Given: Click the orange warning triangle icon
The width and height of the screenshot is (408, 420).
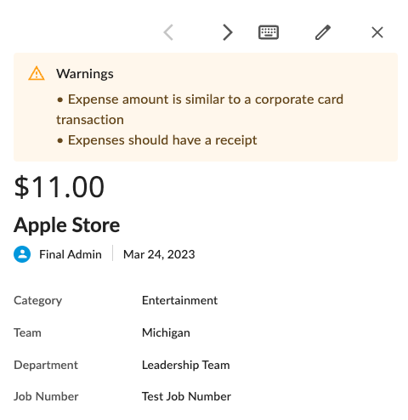Looking at the screenshot, I should point(37,74).
